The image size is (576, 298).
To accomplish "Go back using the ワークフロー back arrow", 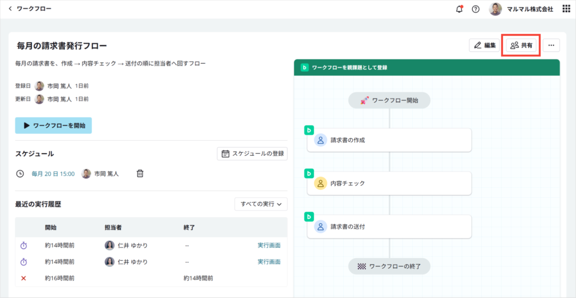I will (x=11, y=9).
